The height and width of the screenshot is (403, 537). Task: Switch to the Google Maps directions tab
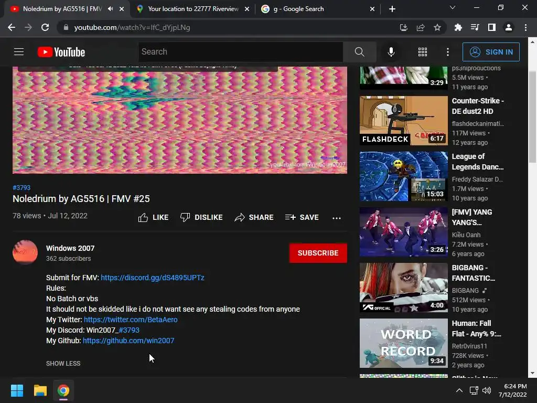coord(193,9)
